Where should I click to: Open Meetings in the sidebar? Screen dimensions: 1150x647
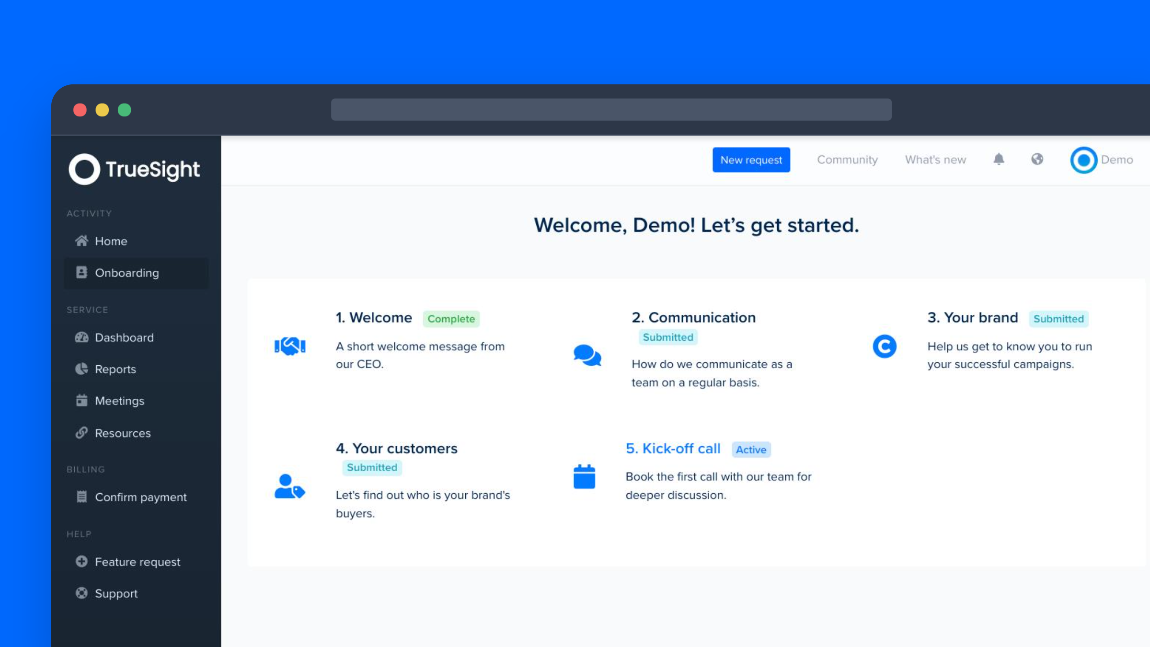click(136, 401)
